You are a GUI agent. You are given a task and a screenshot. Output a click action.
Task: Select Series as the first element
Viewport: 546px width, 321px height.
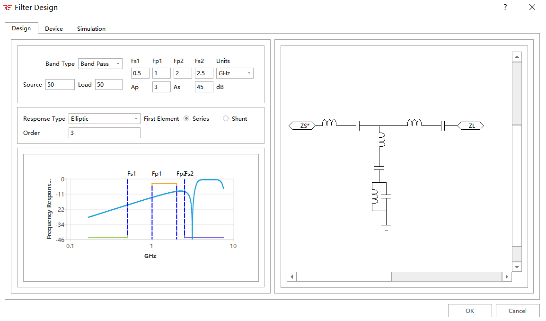(186, 119)
